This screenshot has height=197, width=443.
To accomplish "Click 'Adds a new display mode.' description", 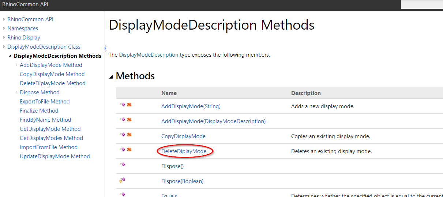I will 323,106.
